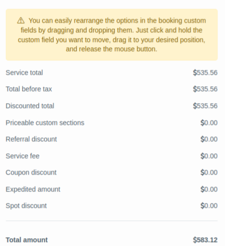Click the Service total $535.56 value
This screenshot has width=225, height=246.
click(205, 73)
